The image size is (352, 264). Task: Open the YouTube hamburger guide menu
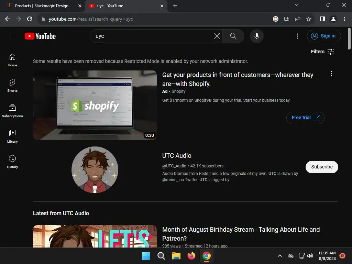12,36
